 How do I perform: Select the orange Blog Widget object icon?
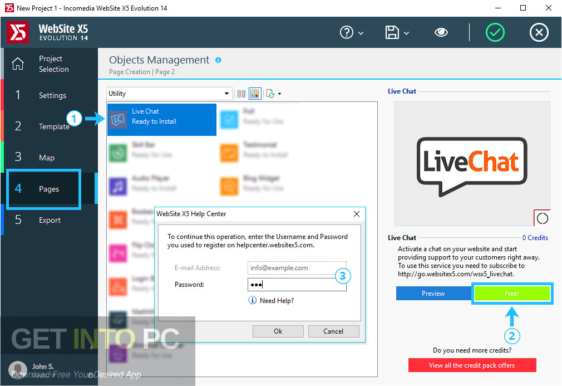point(229,187)
